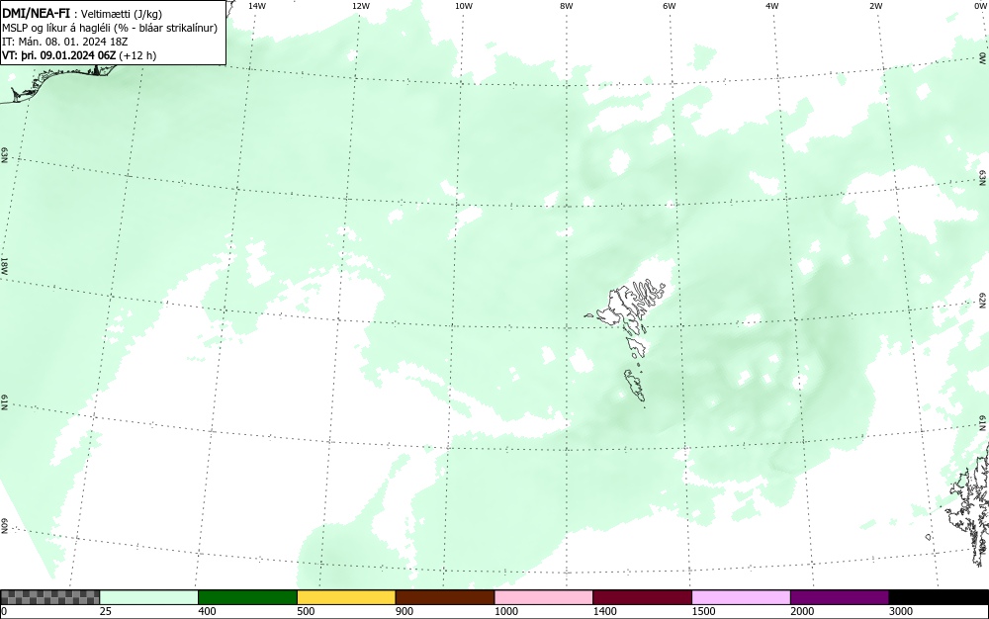The height and width of the screenshot is (619, 989).
Task: Click the Iceland coastline beside the header box
Action: point(56,82)
